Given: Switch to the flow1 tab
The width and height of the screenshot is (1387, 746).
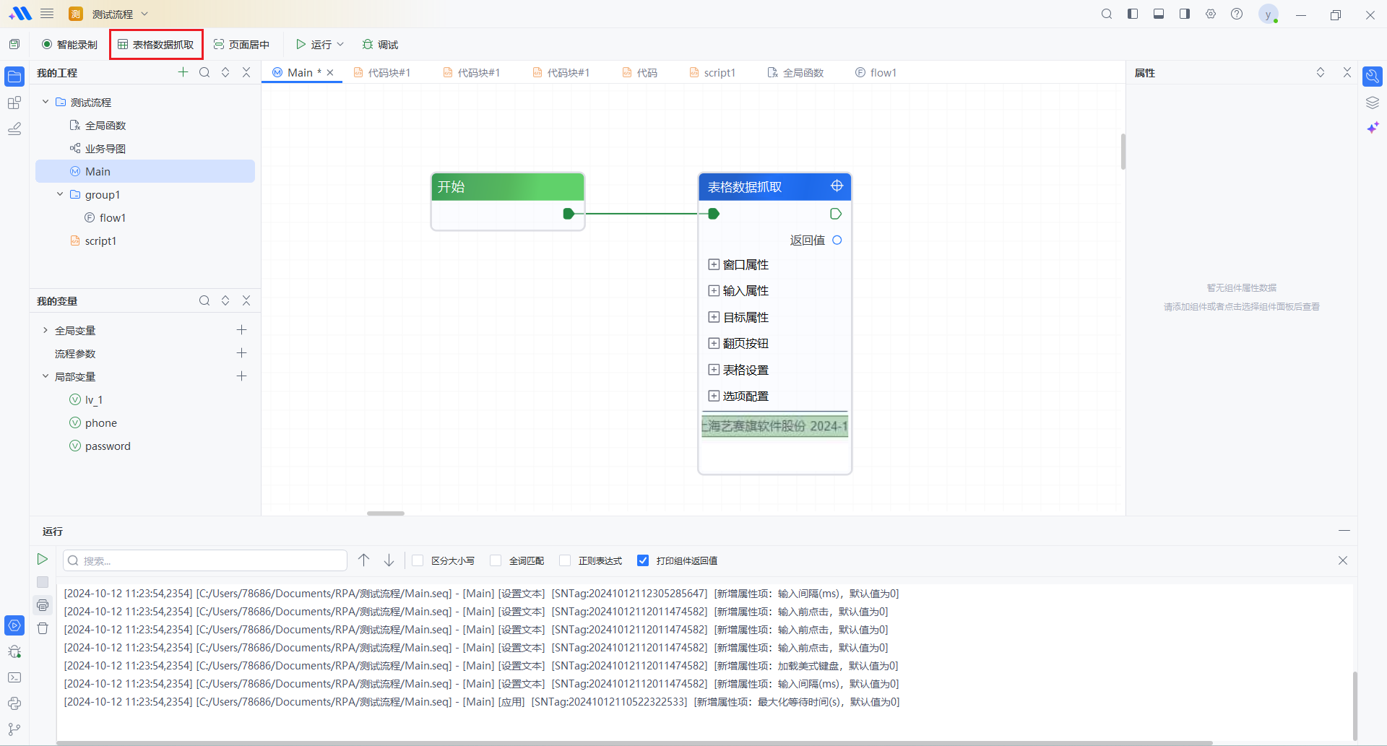Looking at the screenshot, I should tap(876, 72).
